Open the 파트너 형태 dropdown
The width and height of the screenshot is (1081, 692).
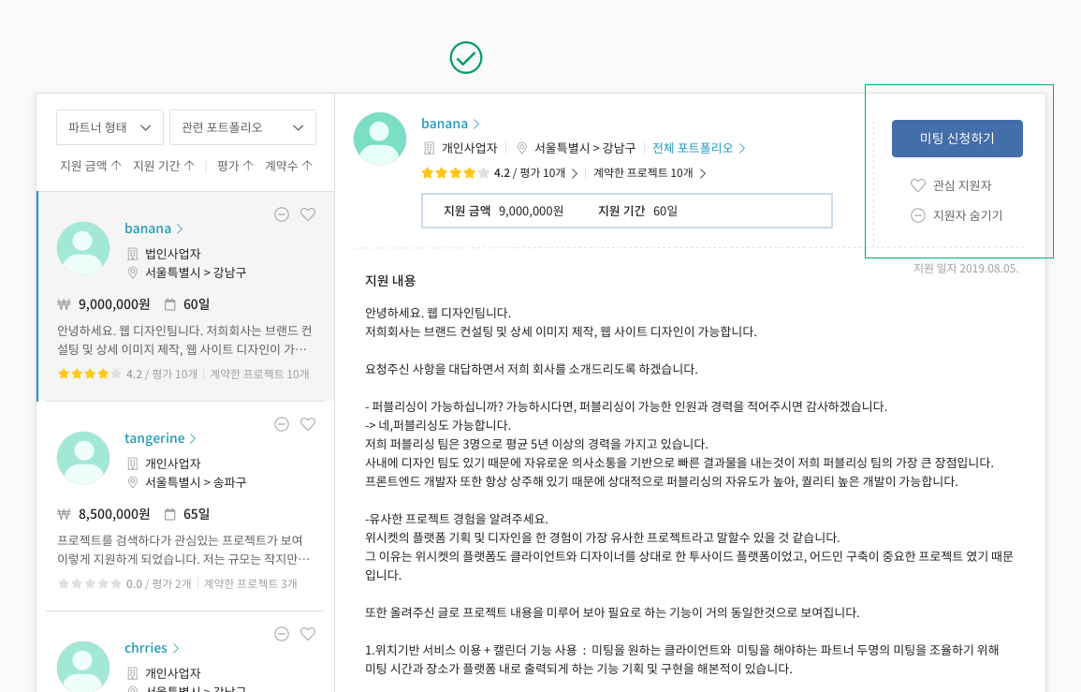click(110, 127)
